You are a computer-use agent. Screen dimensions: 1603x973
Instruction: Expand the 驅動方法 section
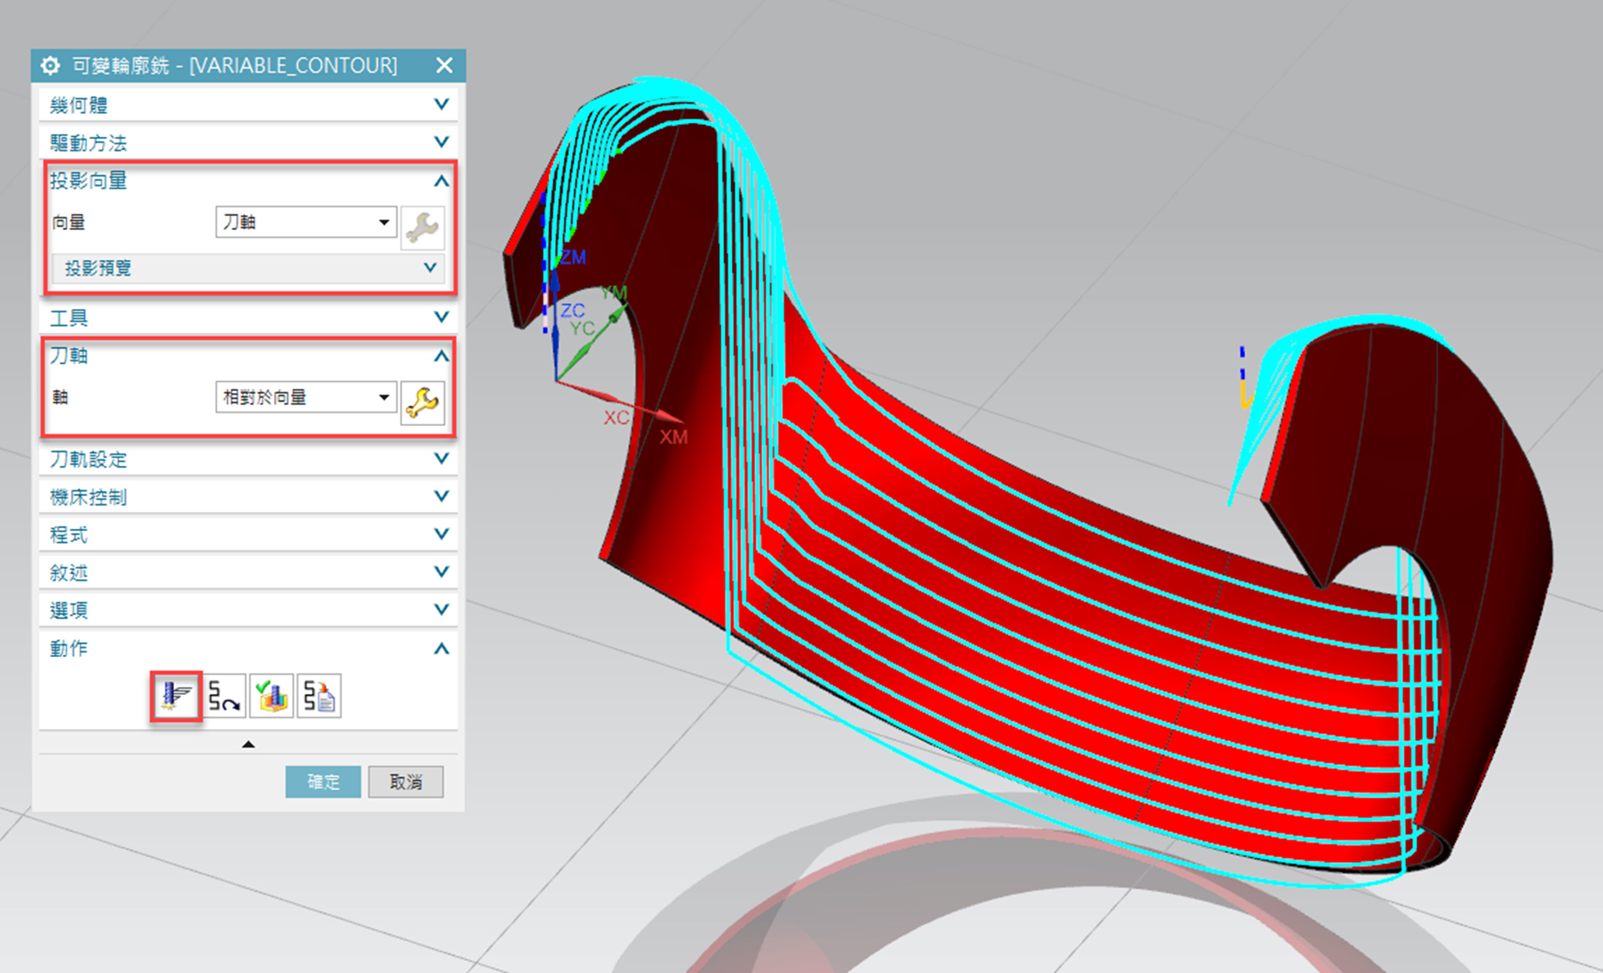(248, 142)
